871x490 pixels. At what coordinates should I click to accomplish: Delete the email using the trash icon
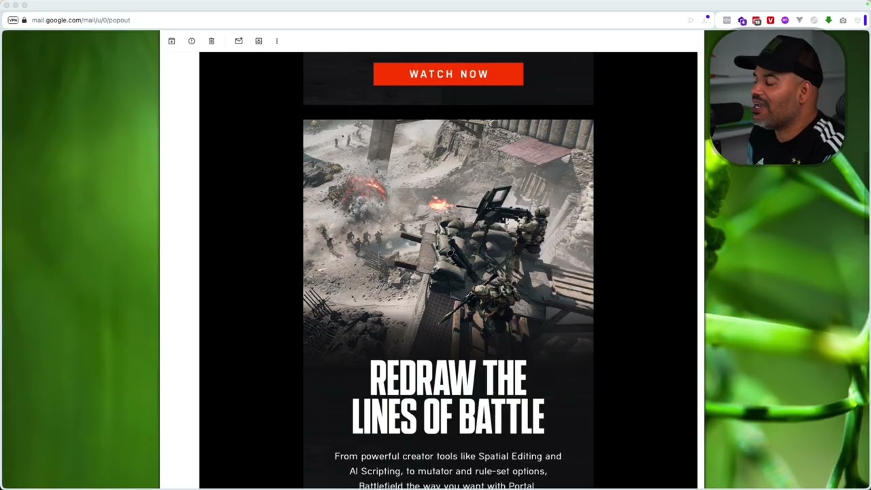point(212,41)
